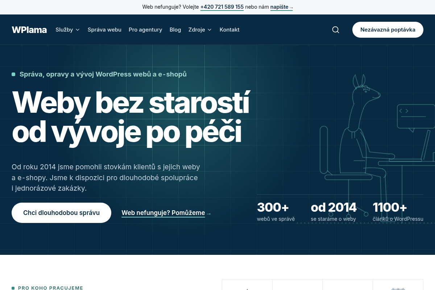The image size is (435, 290).
Task: Follow the Web nefunguje? Pomůžeme link
Action: [166, 213]
